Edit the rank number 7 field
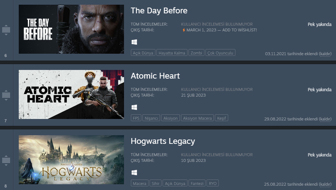 coord(5,121)
